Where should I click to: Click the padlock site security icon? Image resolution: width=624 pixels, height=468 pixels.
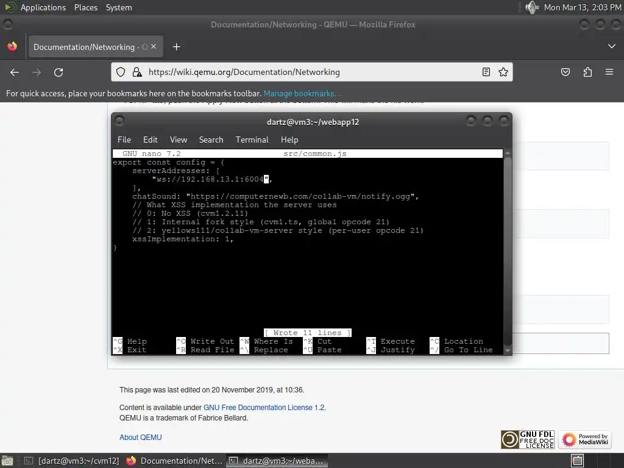click(137, 72)
